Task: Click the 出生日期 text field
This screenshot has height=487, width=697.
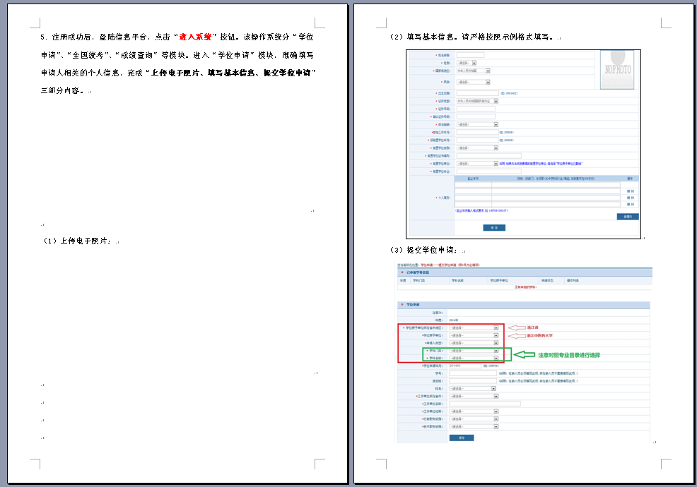Action: pyautogui.click(x=477, y=93)
